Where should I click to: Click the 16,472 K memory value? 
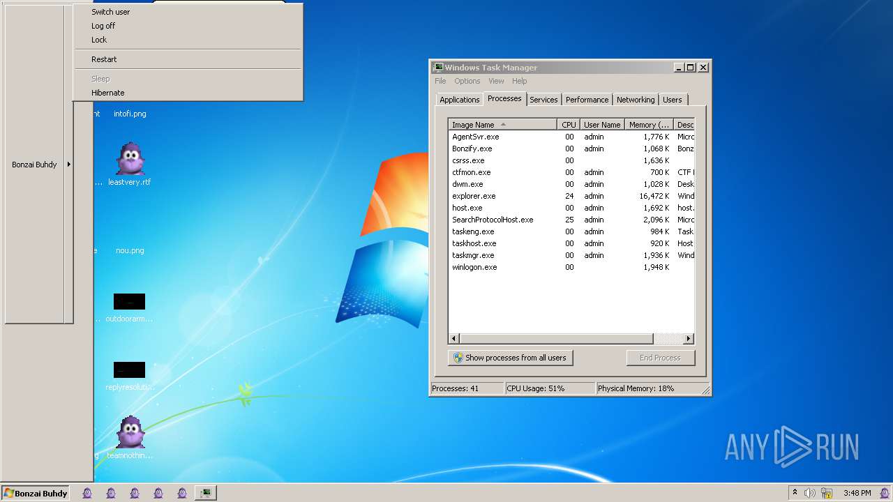click(655, 196)
